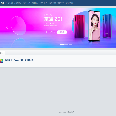Select the white tab above the post list
This screenshot has width=116, height=116.
(2, 53)
